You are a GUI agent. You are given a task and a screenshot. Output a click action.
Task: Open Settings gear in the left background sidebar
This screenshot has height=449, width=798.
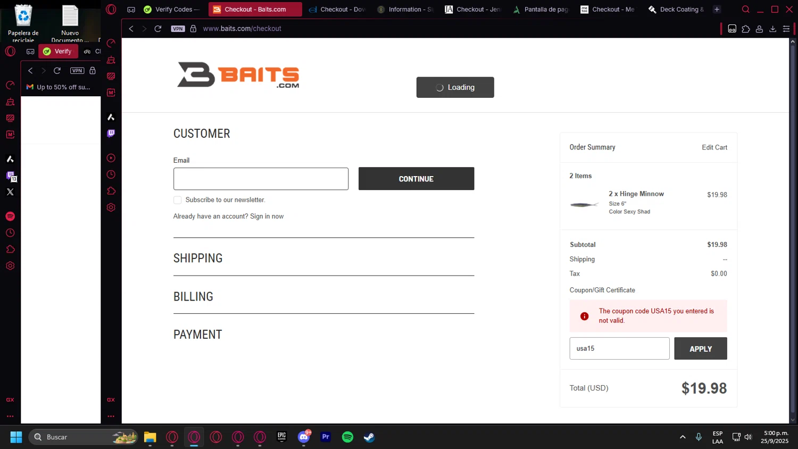pyautogui.click(x=10, y=266)
